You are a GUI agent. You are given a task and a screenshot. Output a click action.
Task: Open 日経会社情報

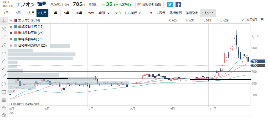(x=150, y=5)
